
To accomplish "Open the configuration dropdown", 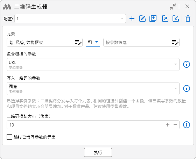I will click(70, 19).
